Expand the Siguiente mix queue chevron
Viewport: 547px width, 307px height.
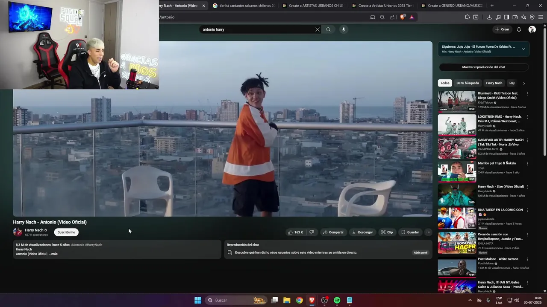point(523,49)
